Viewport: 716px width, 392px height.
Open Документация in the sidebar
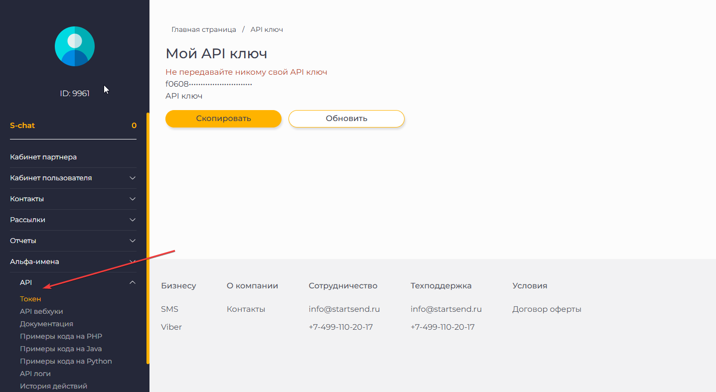tap(46, 324)
